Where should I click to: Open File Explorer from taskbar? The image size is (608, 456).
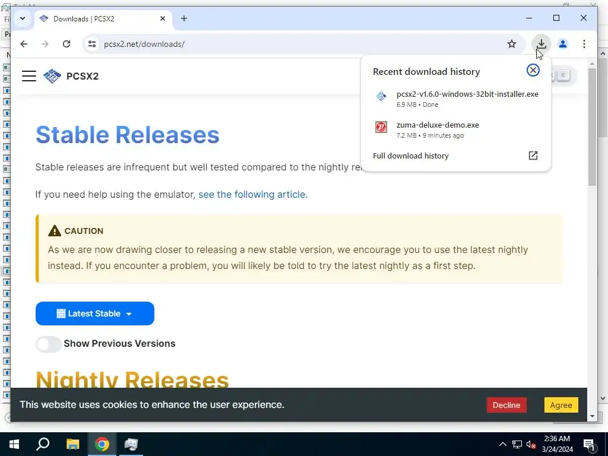[x=72, y=444]
